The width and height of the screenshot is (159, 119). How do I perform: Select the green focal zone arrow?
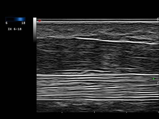click(153, 79)
